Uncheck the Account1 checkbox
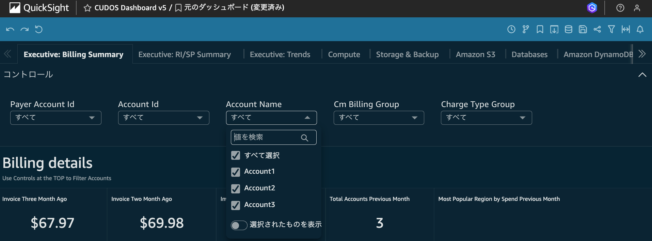The height and width of the screenshot is (241, 652). pyautogui.click(x=236, y=172)
